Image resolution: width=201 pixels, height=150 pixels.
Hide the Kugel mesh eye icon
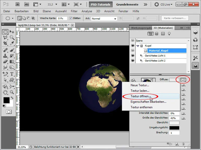pyautogui.click(x=133, y=46)
